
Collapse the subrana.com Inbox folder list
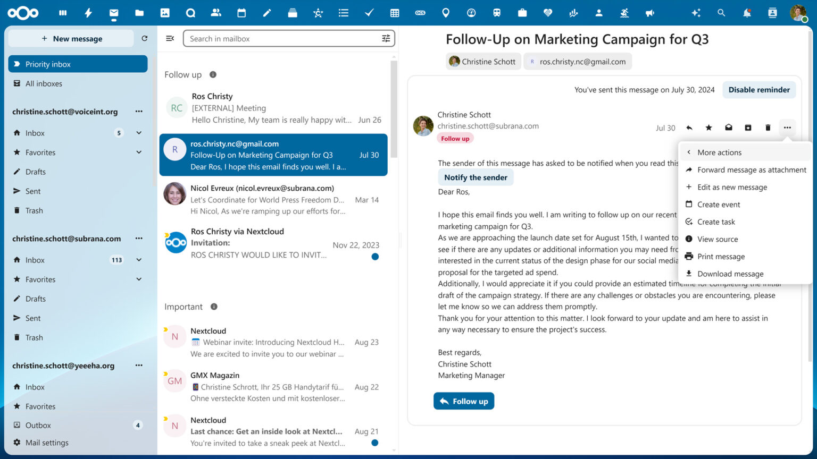click(138, 260)
